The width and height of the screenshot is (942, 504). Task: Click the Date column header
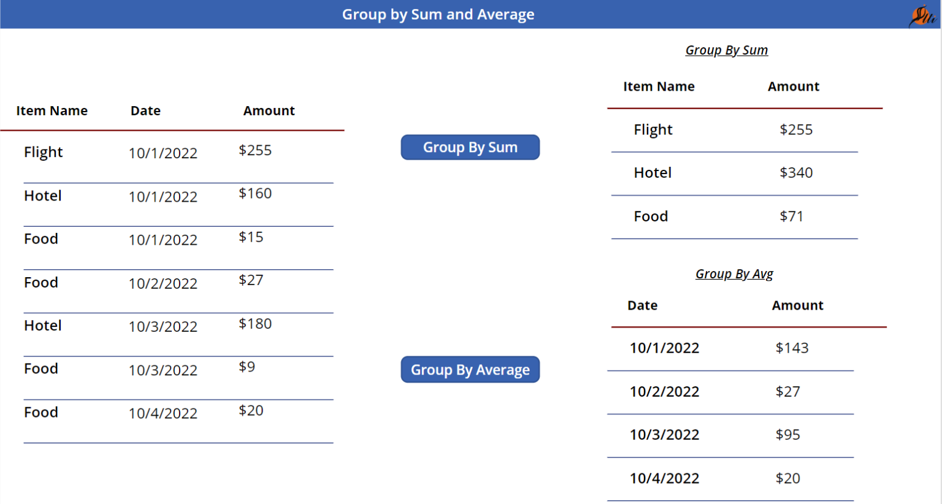(x=145, y=110)
